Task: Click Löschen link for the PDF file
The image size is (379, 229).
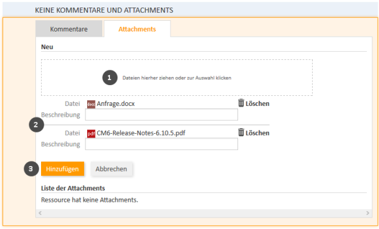Action: click(x=257, y=133)
